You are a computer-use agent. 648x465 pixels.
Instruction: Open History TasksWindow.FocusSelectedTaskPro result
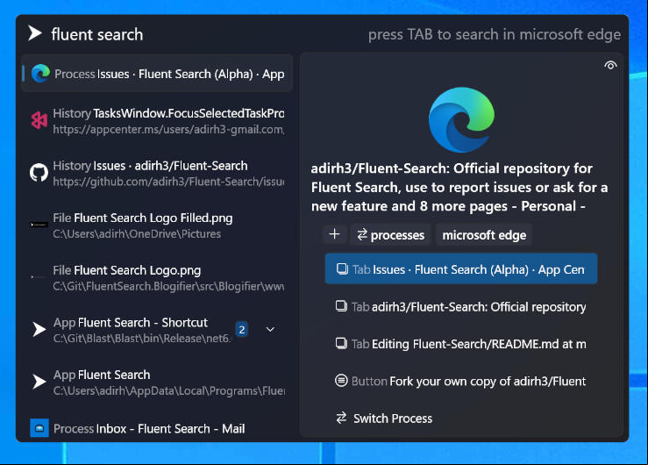[157, 121]
